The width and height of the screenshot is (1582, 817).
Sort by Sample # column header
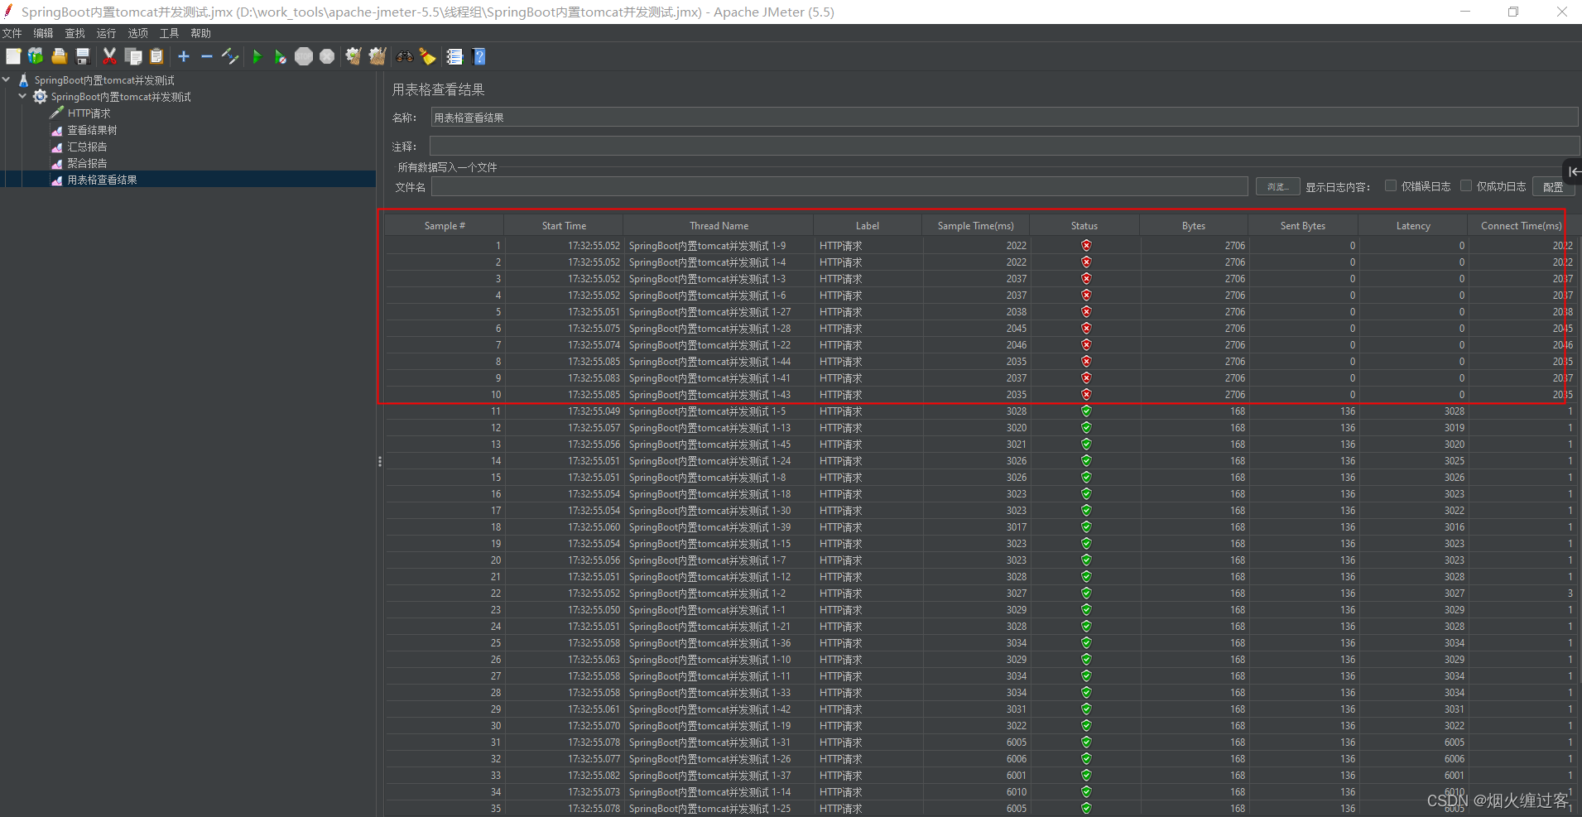[x=445, y=225]
